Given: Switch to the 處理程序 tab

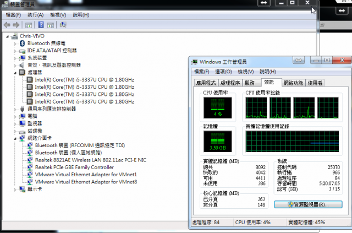Looking at the screenshot, I should (230, 83).
